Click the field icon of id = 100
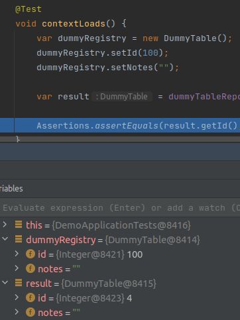 point(30,254)
